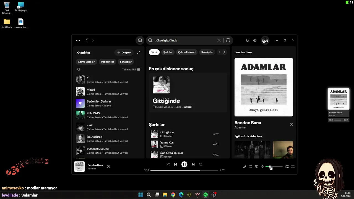Skip to the previous track
The height and width of the screenshot is (199, 354).
coord(175,164)
